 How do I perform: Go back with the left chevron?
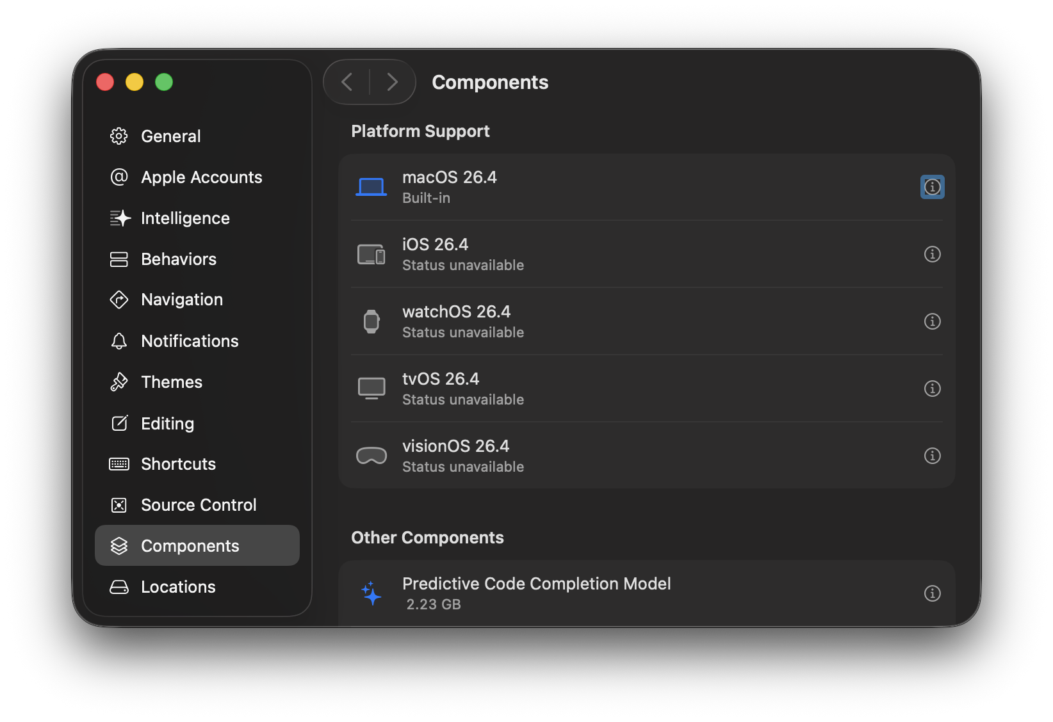347,82
